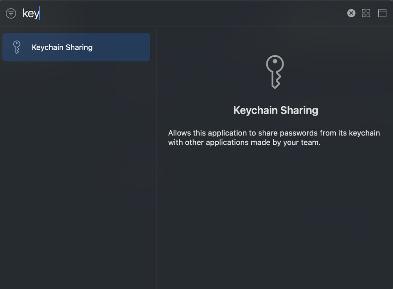The height and width of the screenshot is (289, 393).
Task: Clear the search text with the X button
Action: click(x=351, y=13)
